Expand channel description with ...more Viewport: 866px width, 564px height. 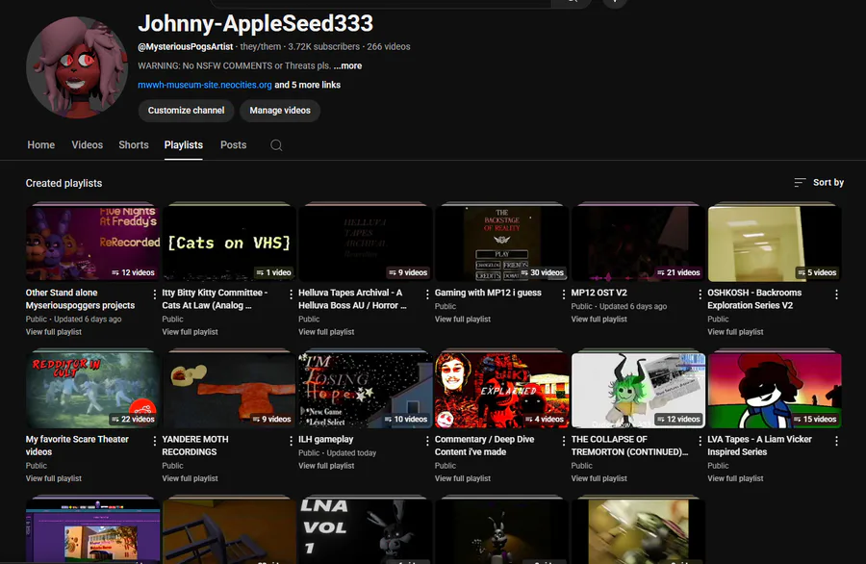[348, 65]
